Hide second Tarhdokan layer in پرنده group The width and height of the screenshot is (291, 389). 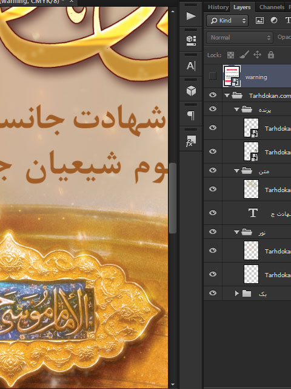(x=213, y=151)
